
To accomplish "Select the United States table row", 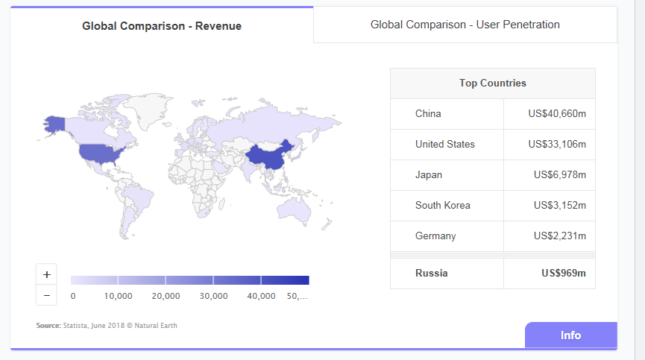I will coord(492,145).
